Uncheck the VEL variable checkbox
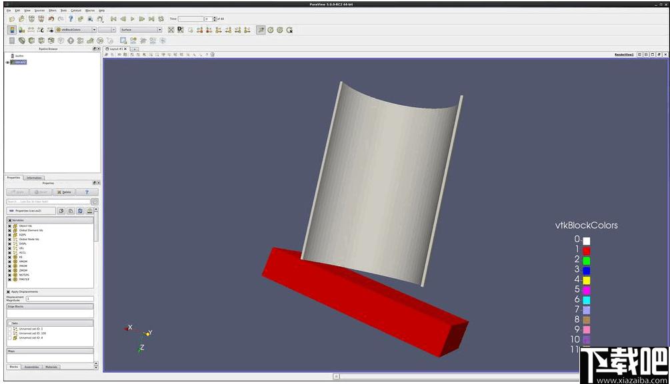Image resolution: width=670 pixels, height=384 pixels. tap(9, 248)
